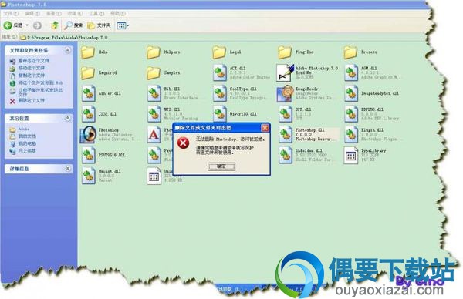Select the file with red A font icon
Screen dimensions: 463x299
point(154,135)
